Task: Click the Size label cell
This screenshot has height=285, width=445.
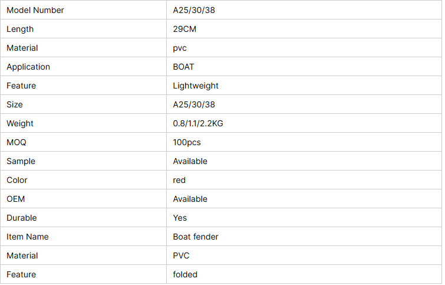Action: click(15, 104)
